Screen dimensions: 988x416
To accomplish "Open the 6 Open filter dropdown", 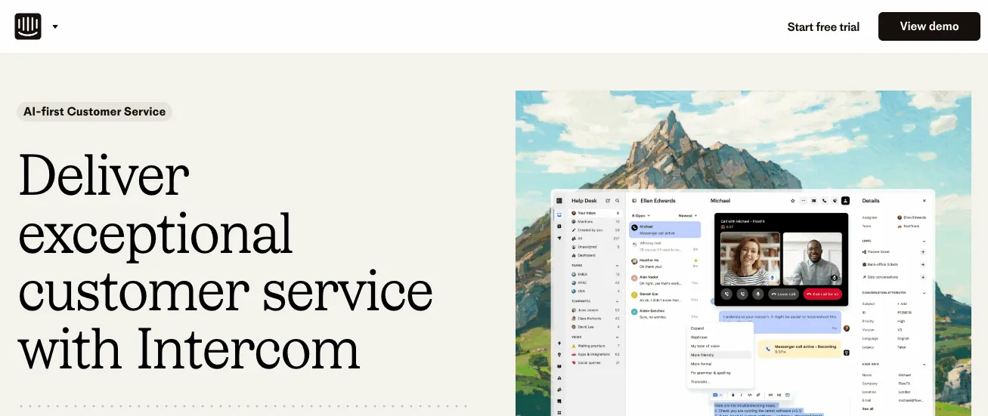I will [641, 216].
